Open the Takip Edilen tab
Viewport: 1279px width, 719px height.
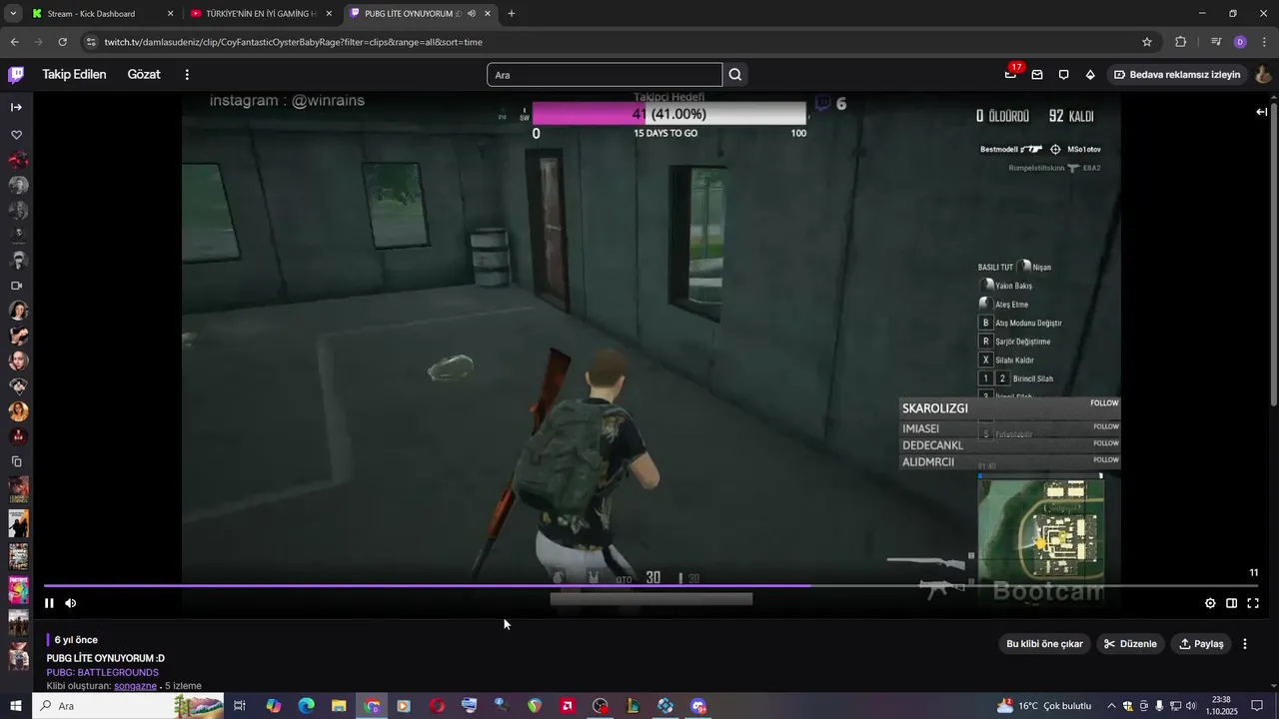pyautogui.click(x=74, y=75)
